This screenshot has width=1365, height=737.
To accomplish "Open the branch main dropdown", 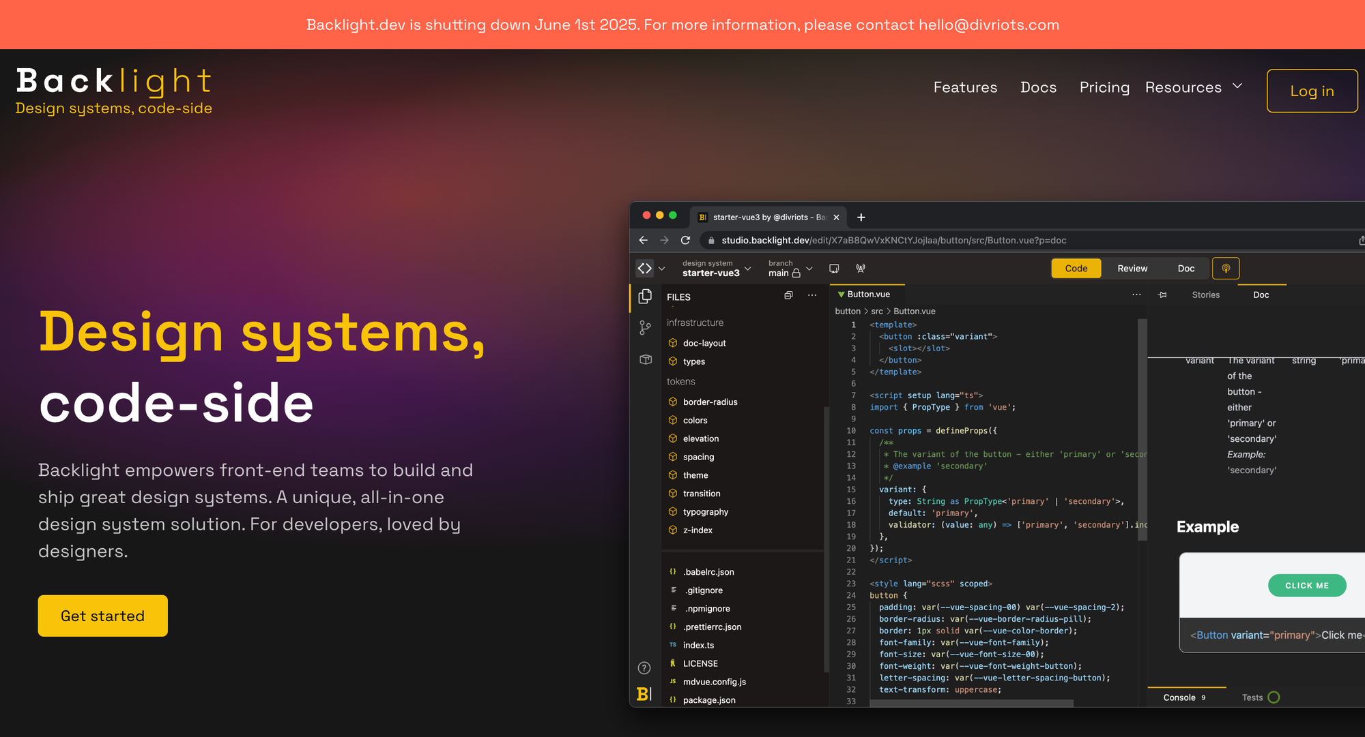I will point(809,269).
